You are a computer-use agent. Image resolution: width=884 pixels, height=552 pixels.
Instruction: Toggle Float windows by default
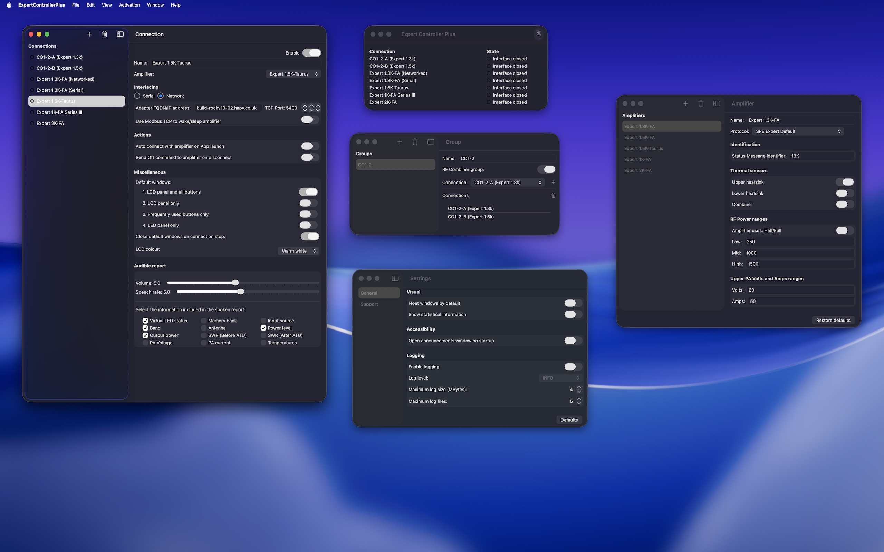[x=573, y=303]
